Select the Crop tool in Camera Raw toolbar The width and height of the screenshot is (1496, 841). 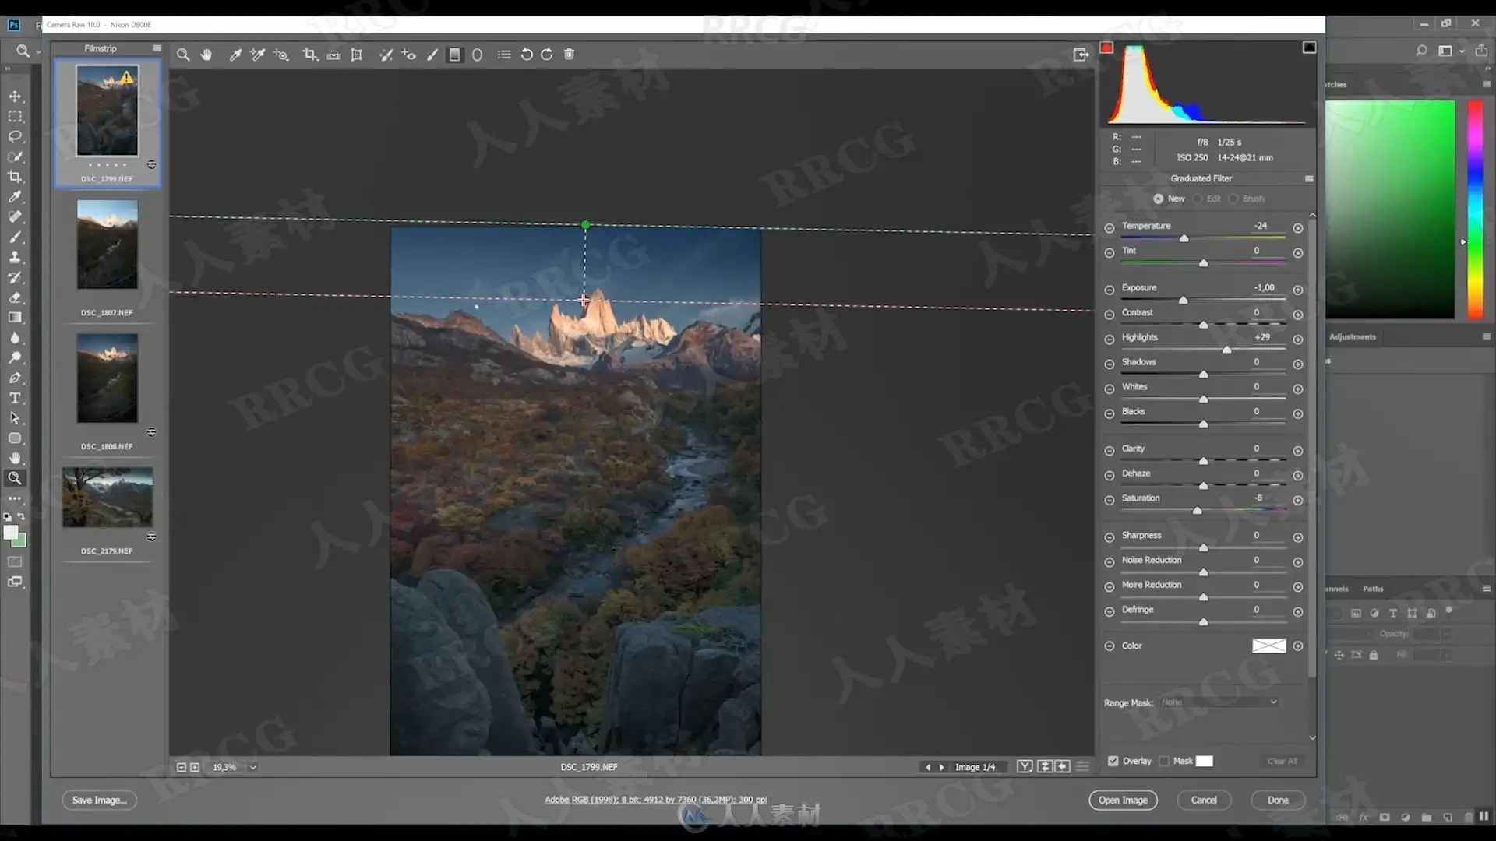click(310, 55)
